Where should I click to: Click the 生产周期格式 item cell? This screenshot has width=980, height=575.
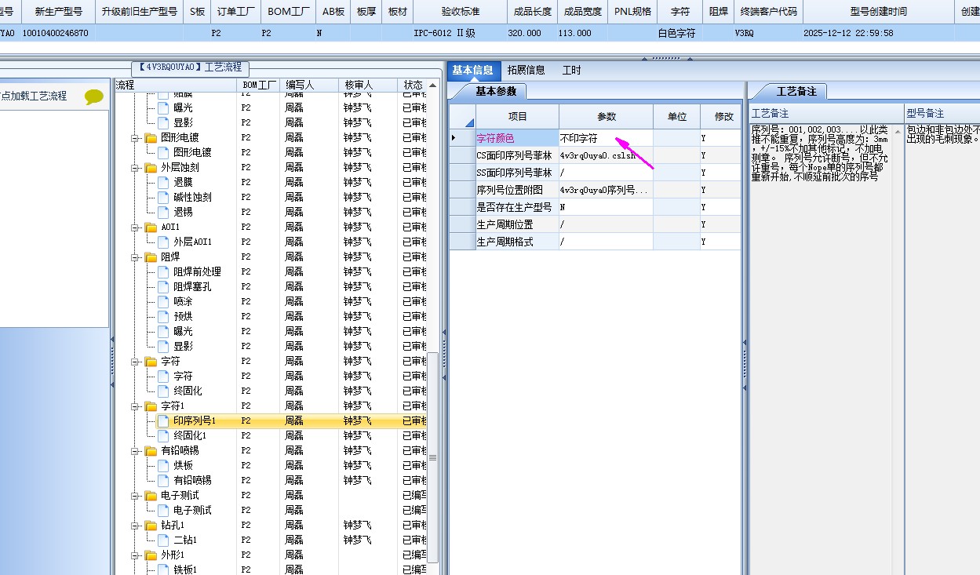coord(516,242)
